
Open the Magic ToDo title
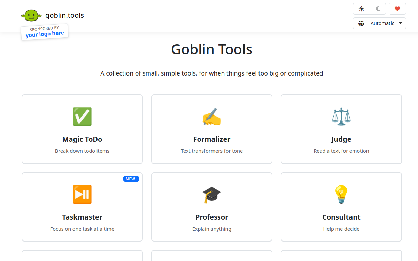82,139
